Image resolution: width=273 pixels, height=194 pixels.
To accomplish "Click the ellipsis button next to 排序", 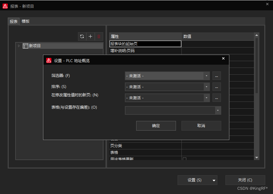I will coord(217,87).
